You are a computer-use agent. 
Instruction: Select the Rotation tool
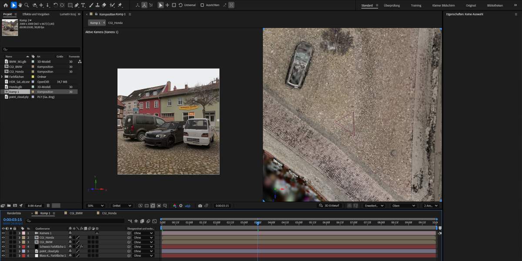(x=55, y=5)
